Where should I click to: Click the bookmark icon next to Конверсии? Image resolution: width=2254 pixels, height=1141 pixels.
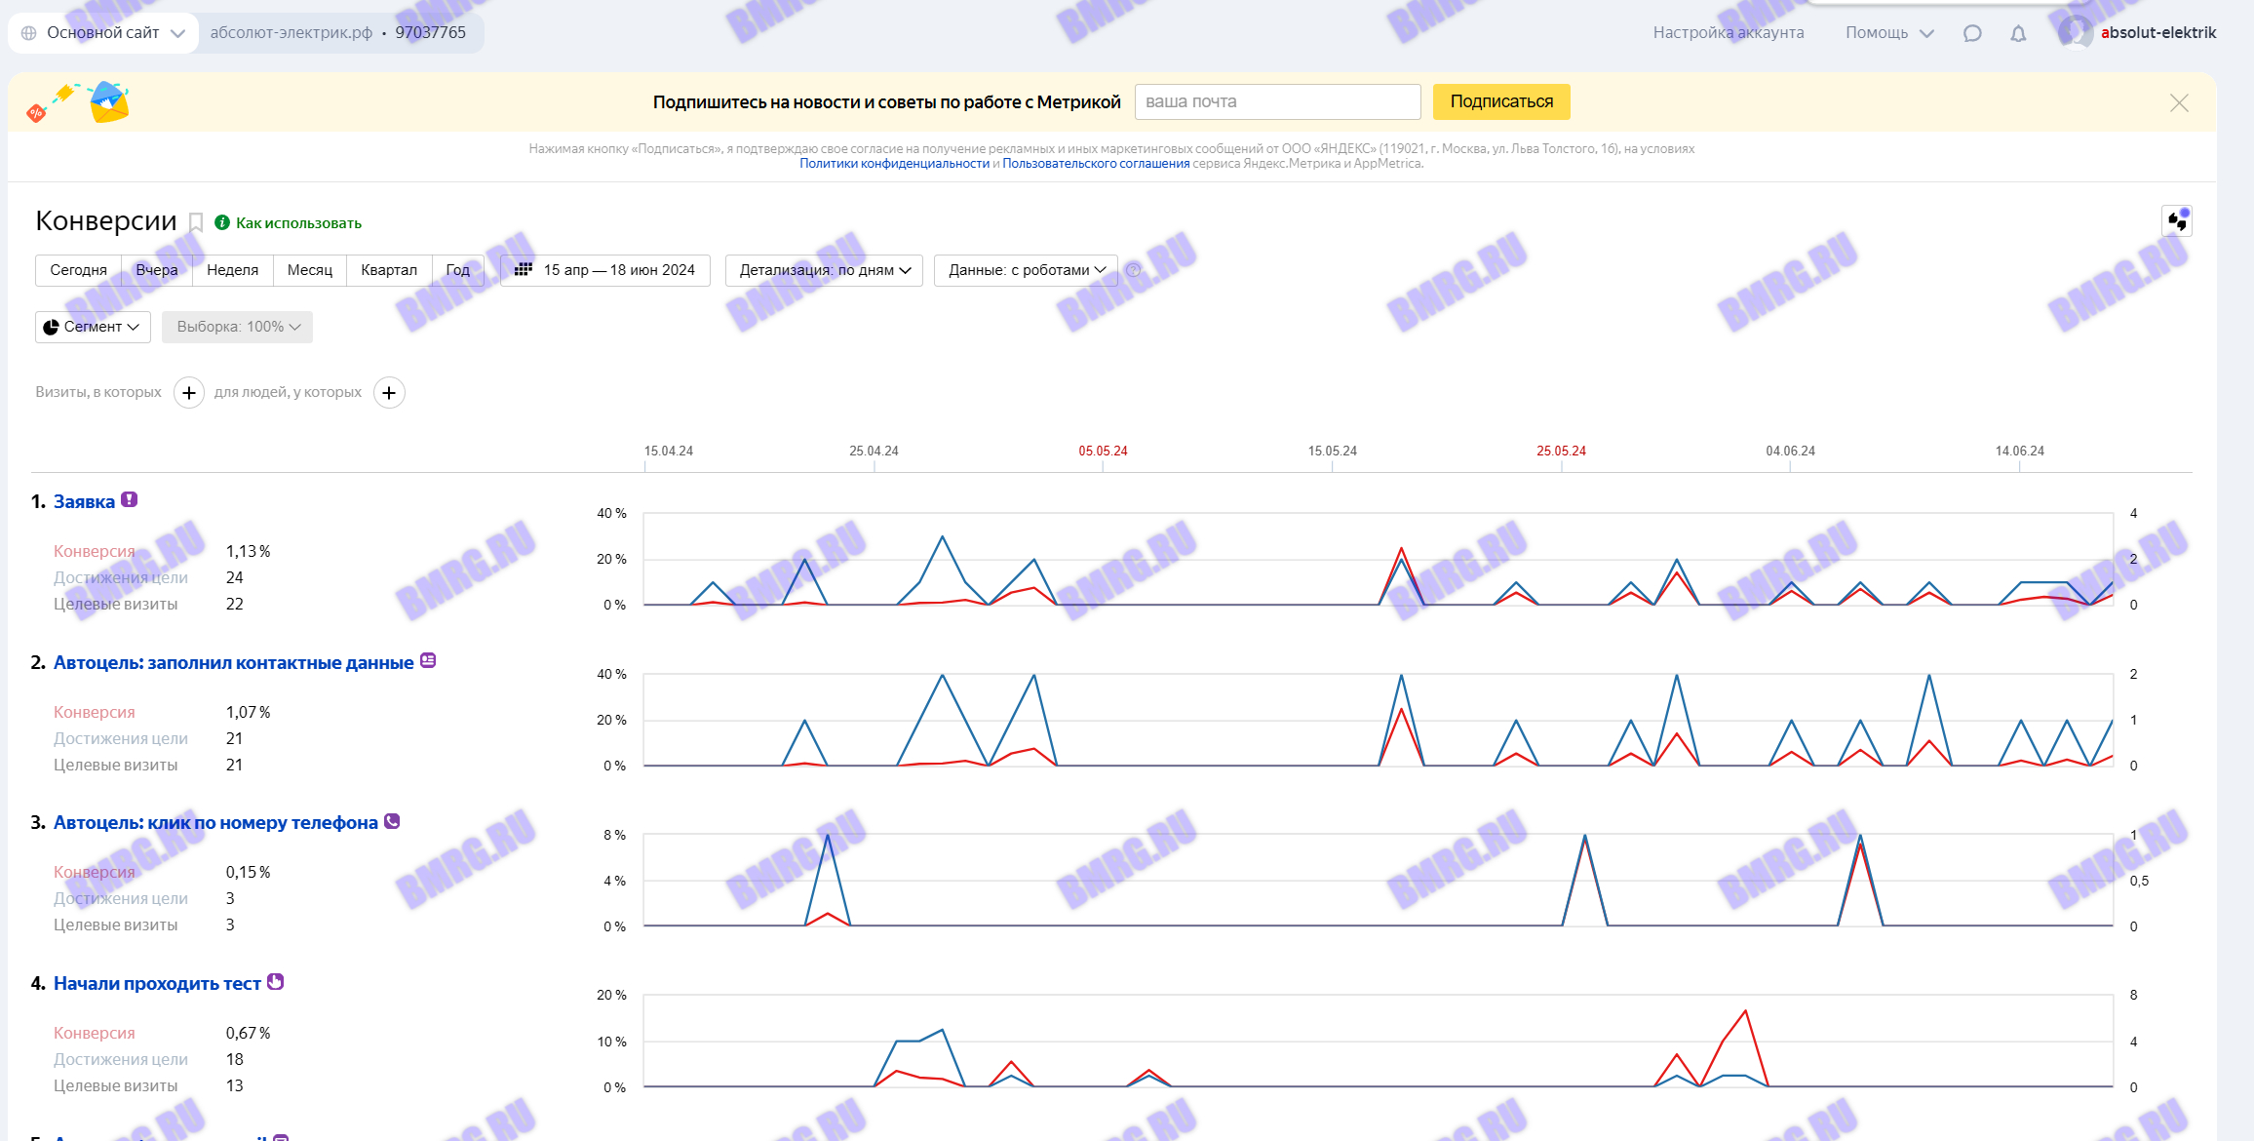tap(196, 223)
